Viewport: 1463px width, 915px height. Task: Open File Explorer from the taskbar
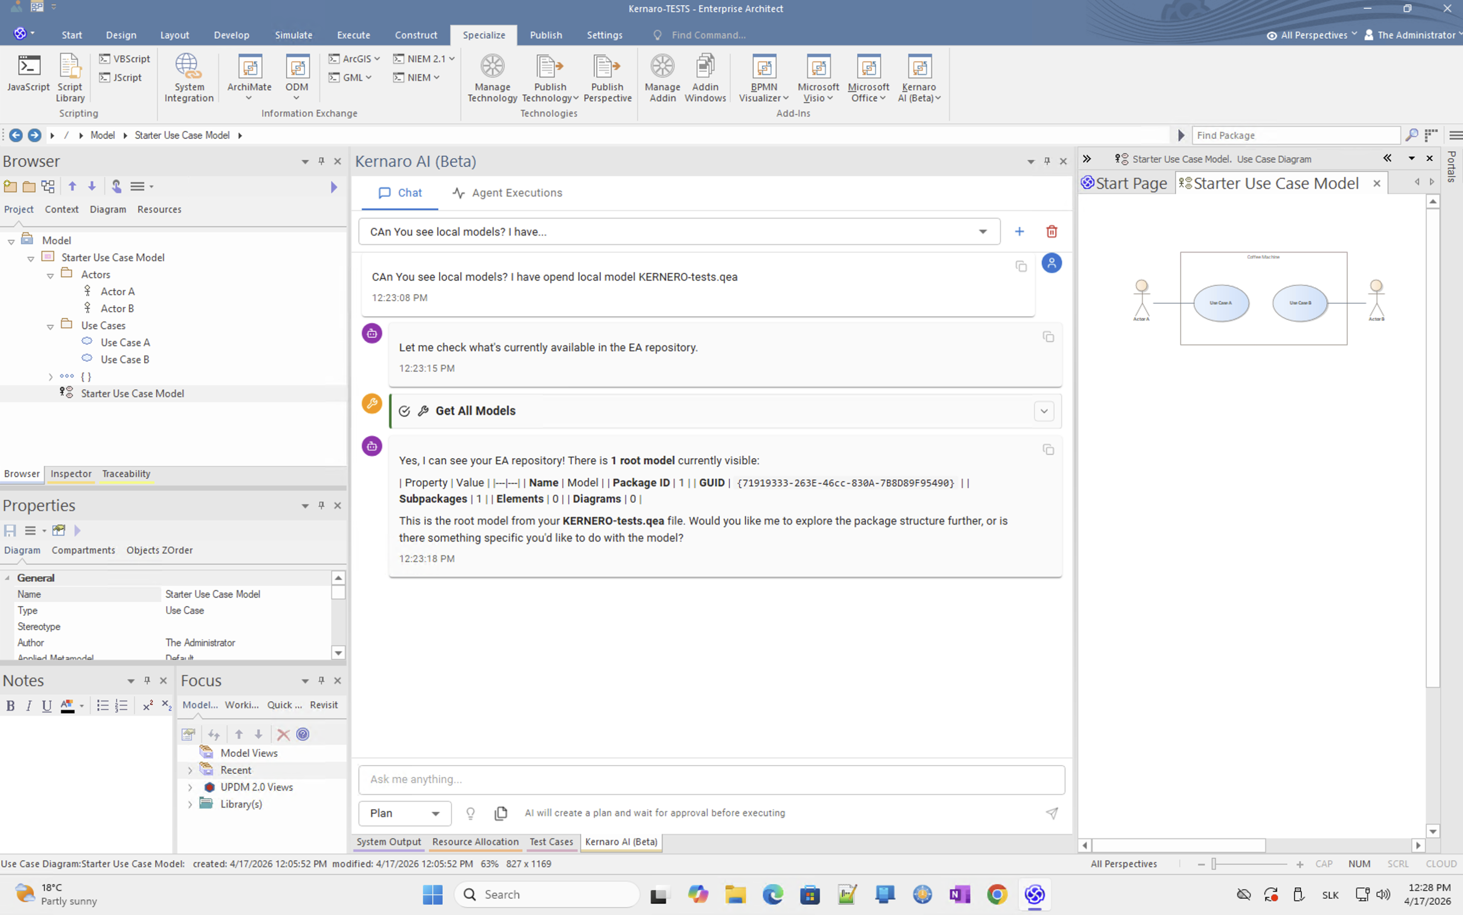735,895
